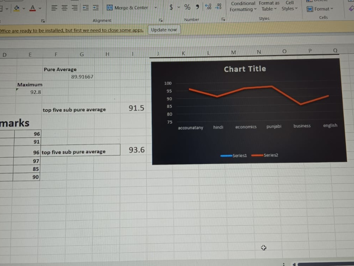Click the Update now button
Screen dimensions: 354x266
pyautogui.click(x=164, y=30)
